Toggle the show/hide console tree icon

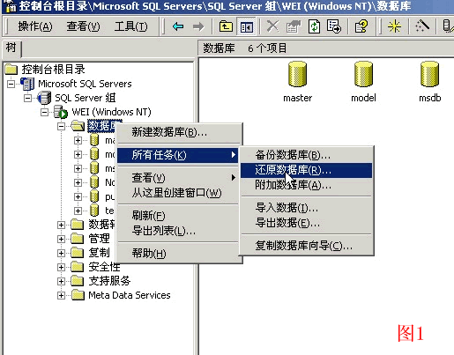pyautogui.click(x=246, y=26)
